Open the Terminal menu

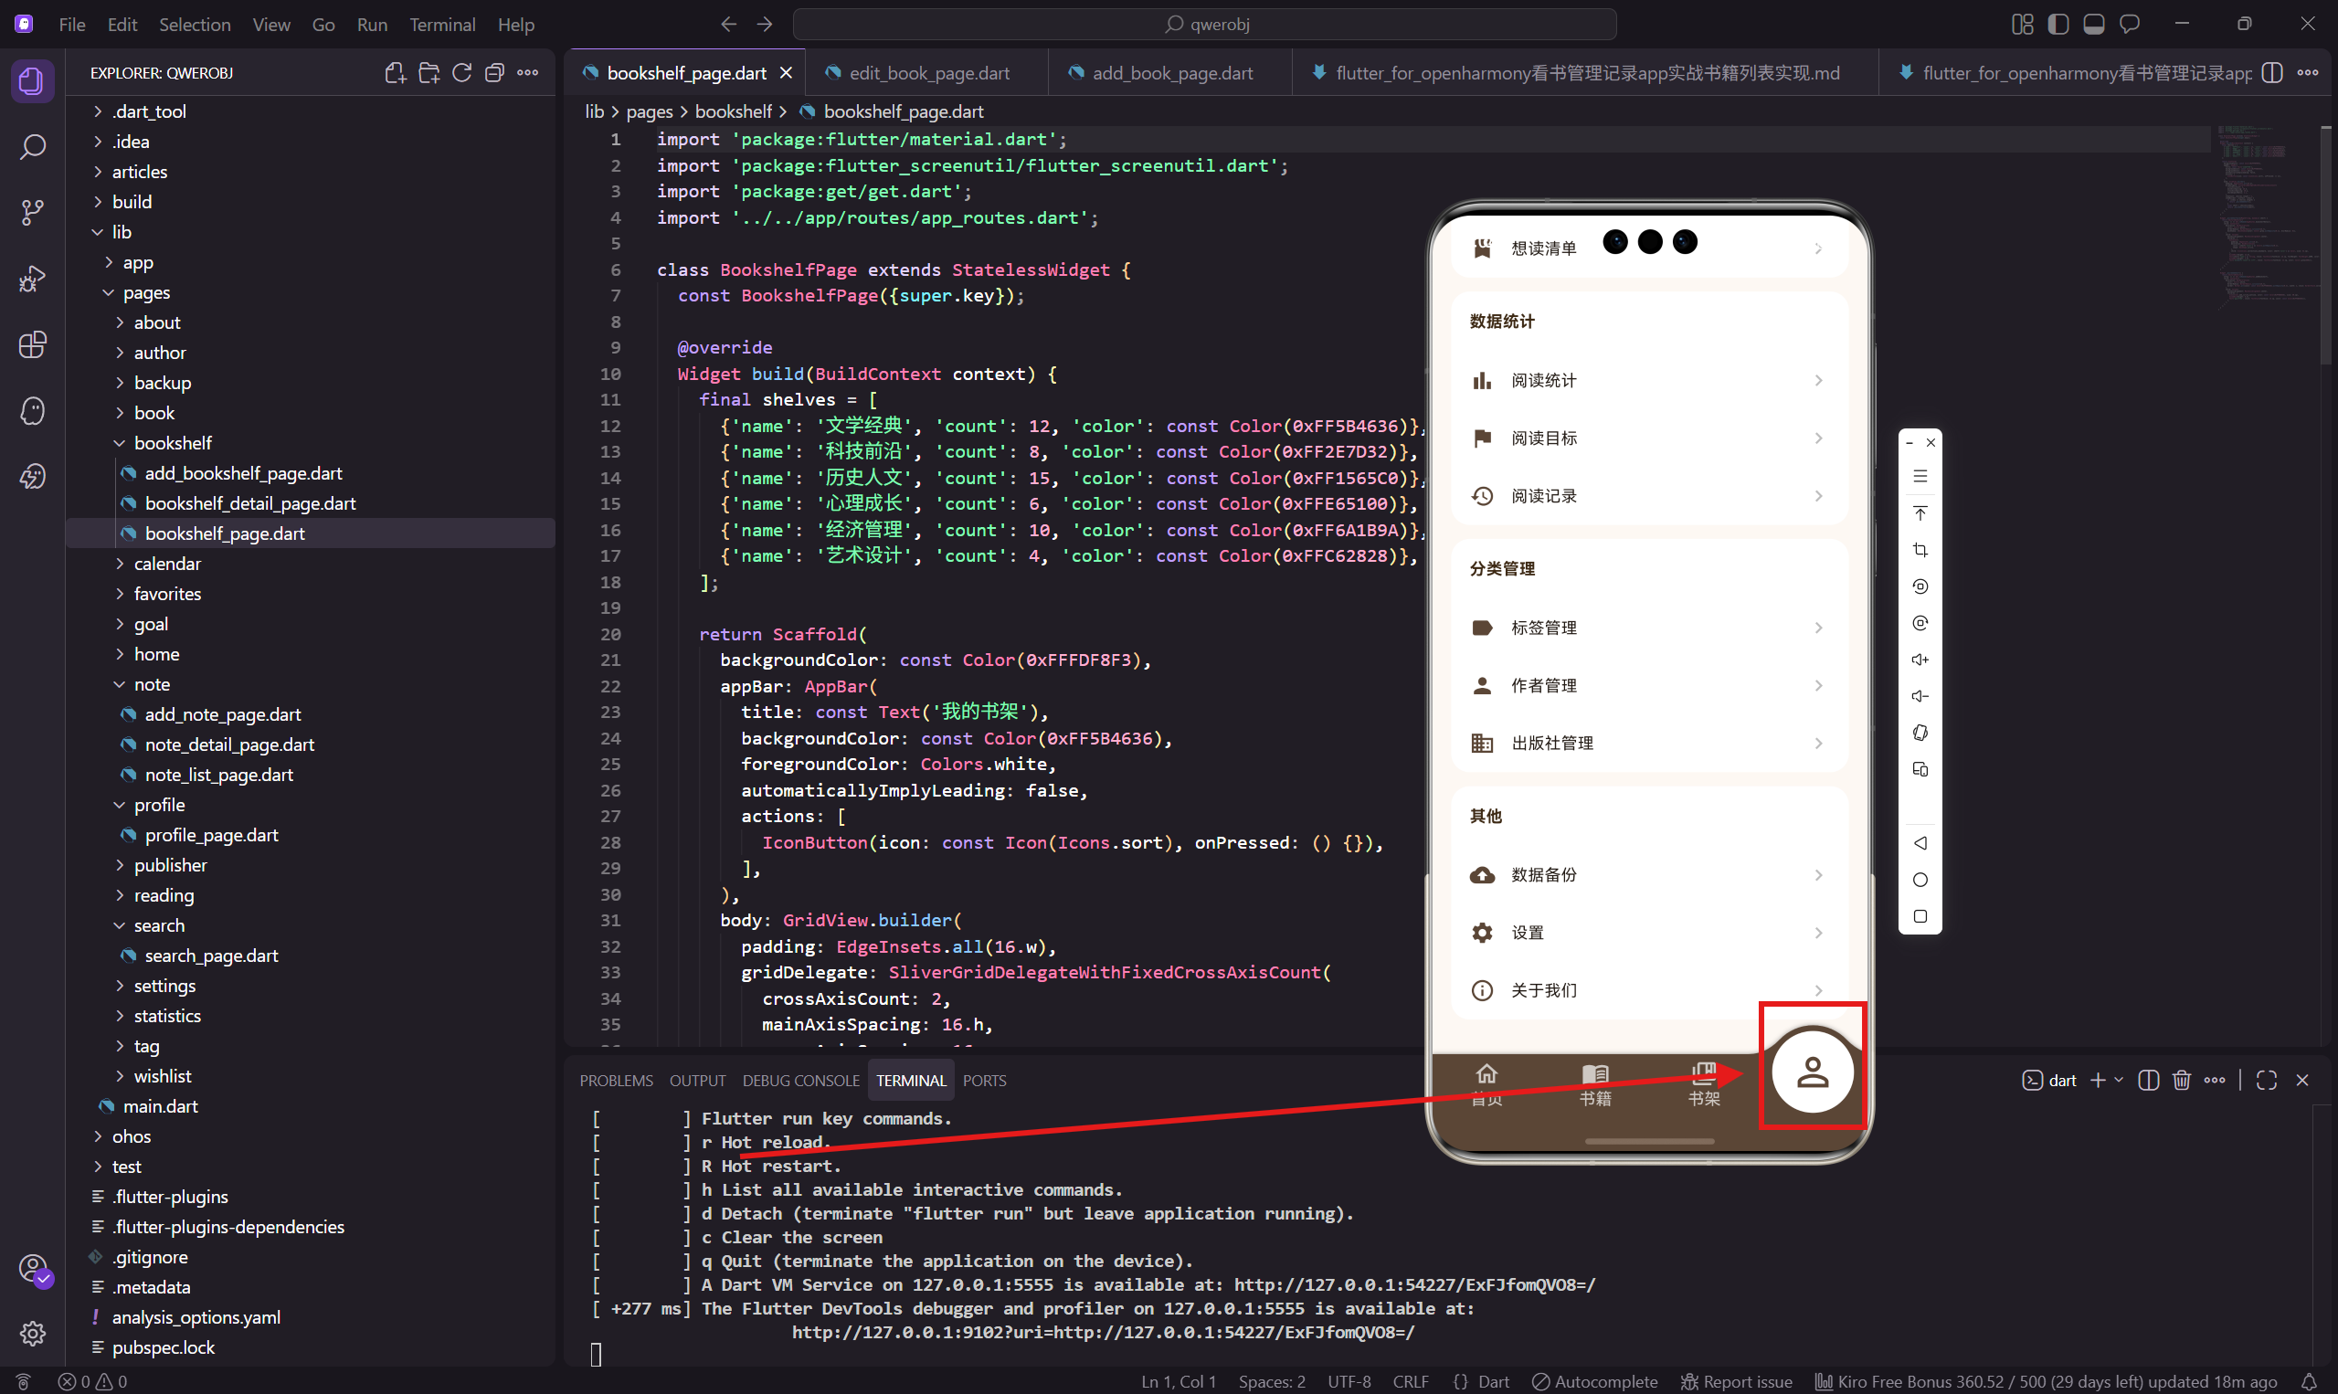pos(441,25)
